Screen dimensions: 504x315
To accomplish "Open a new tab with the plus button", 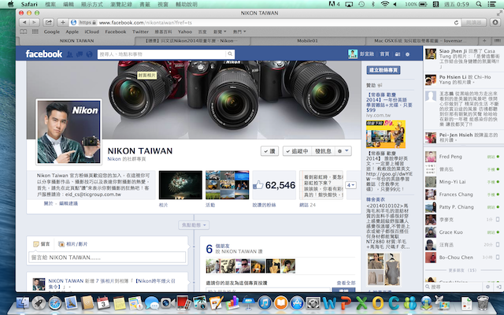I will point(484,41).
